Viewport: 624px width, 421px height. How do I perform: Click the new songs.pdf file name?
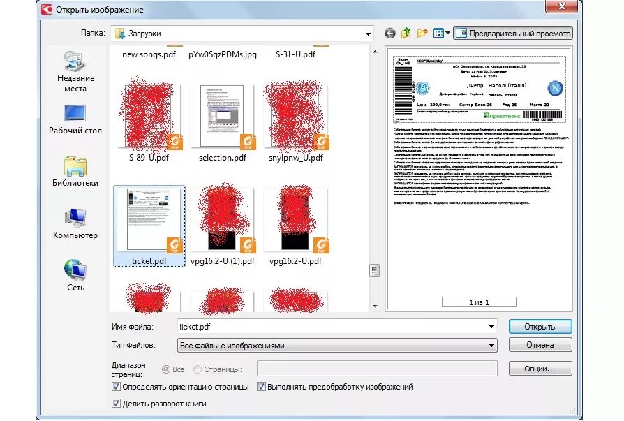click(x=149, y=54)
